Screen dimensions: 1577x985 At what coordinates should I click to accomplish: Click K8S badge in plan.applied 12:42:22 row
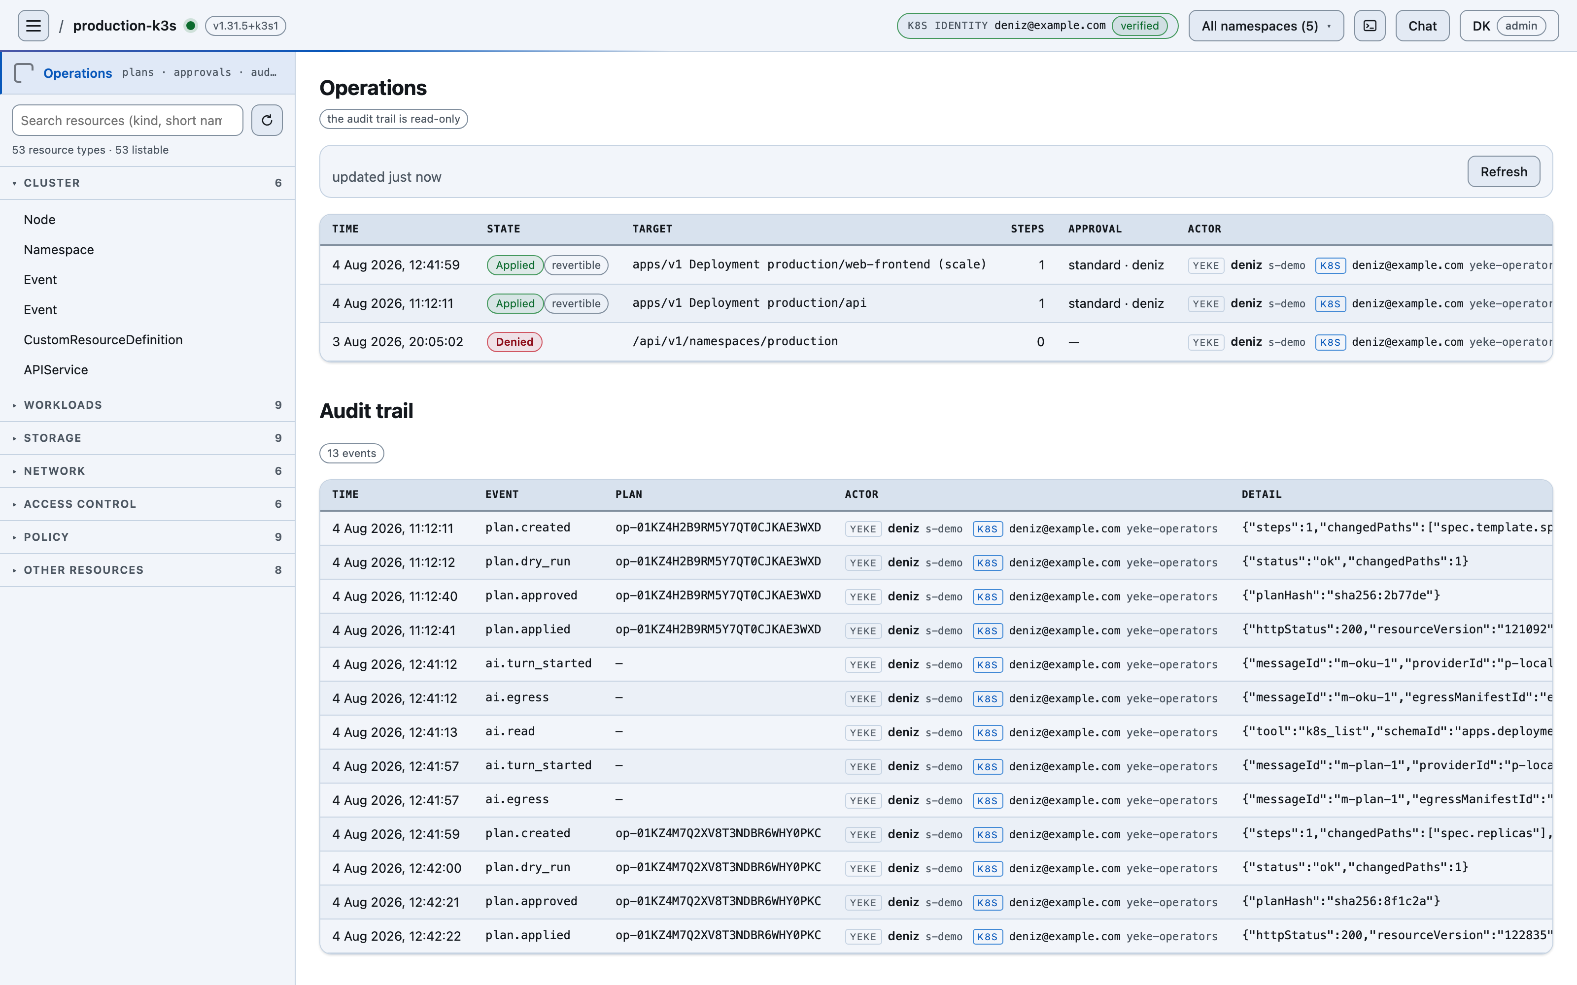click(x=987, y=937)
